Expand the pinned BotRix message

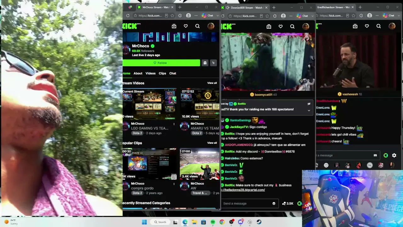tap(309, 110)
